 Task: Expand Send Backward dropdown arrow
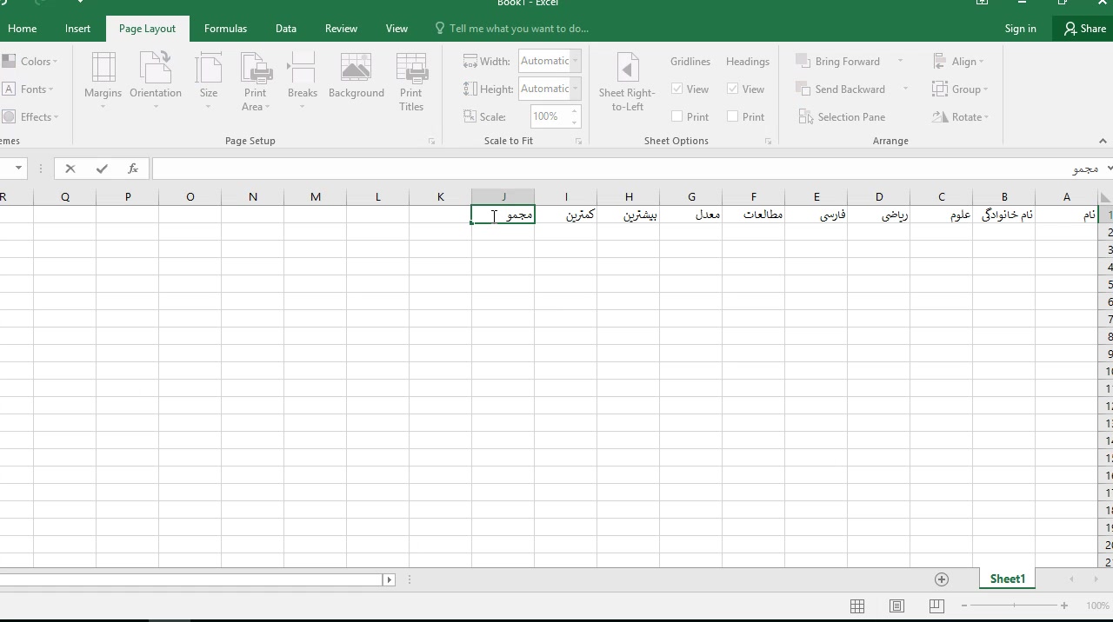905,89
